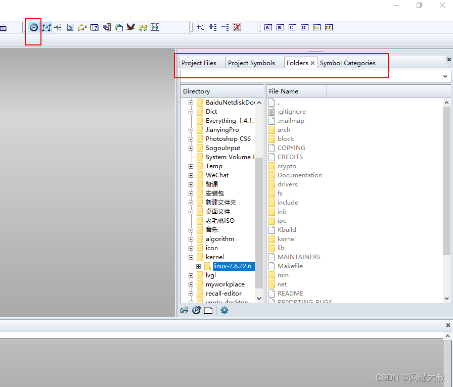Click the browse folder icon at panel bottom
The image size is (453, 387).
point(185,310)
